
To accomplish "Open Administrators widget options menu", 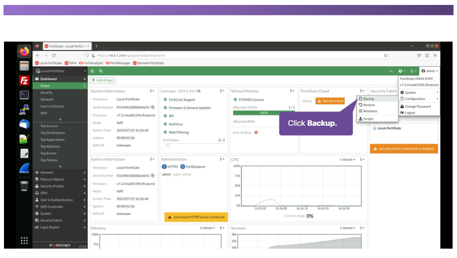I will (222, 159).
